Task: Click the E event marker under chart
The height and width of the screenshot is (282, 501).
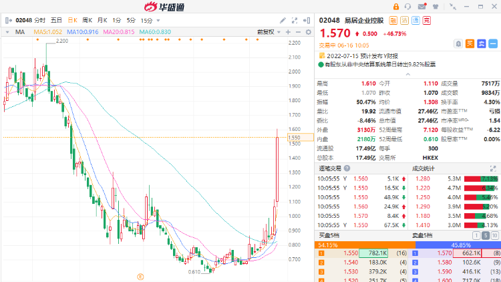Action: coord(140,277)
